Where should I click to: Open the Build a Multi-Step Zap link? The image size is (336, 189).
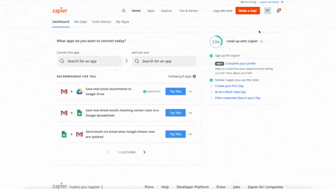[x=230, y=92]
